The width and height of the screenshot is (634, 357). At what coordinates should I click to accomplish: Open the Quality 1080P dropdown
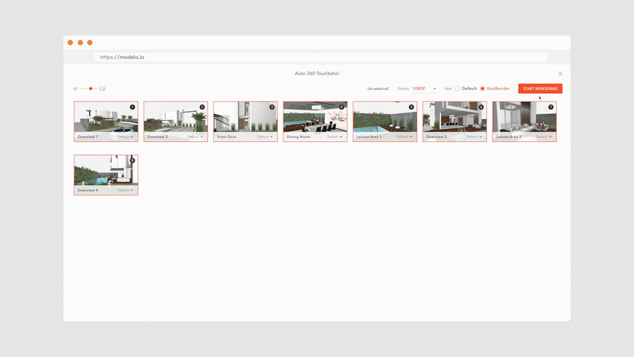[424, 89]
